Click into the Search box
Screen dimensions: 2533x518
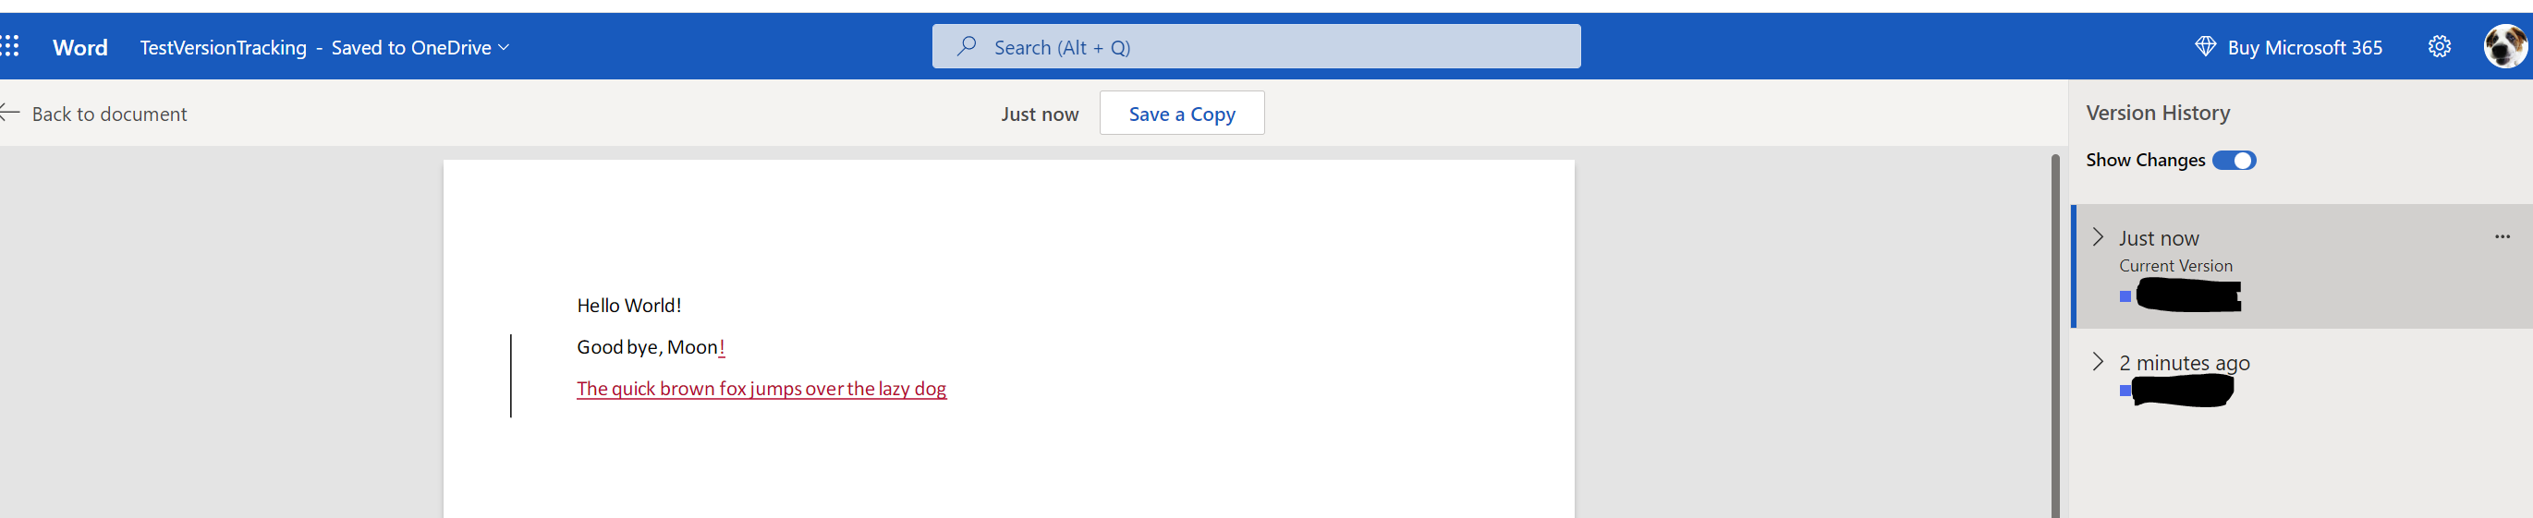coord(1256,46)
